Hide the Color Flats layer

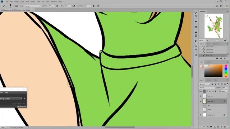click(201, 101)
